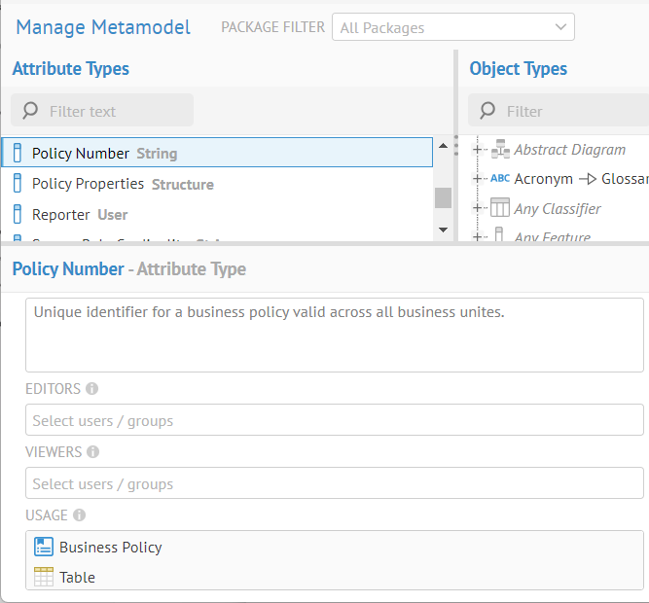The image size is (649, 603).
Task: Expand the Abstract Diagram tree node
Action: 478,150
